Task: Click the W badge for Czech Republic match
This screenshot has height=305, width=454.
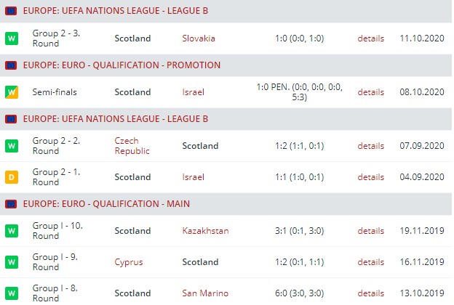Action: 12,146
